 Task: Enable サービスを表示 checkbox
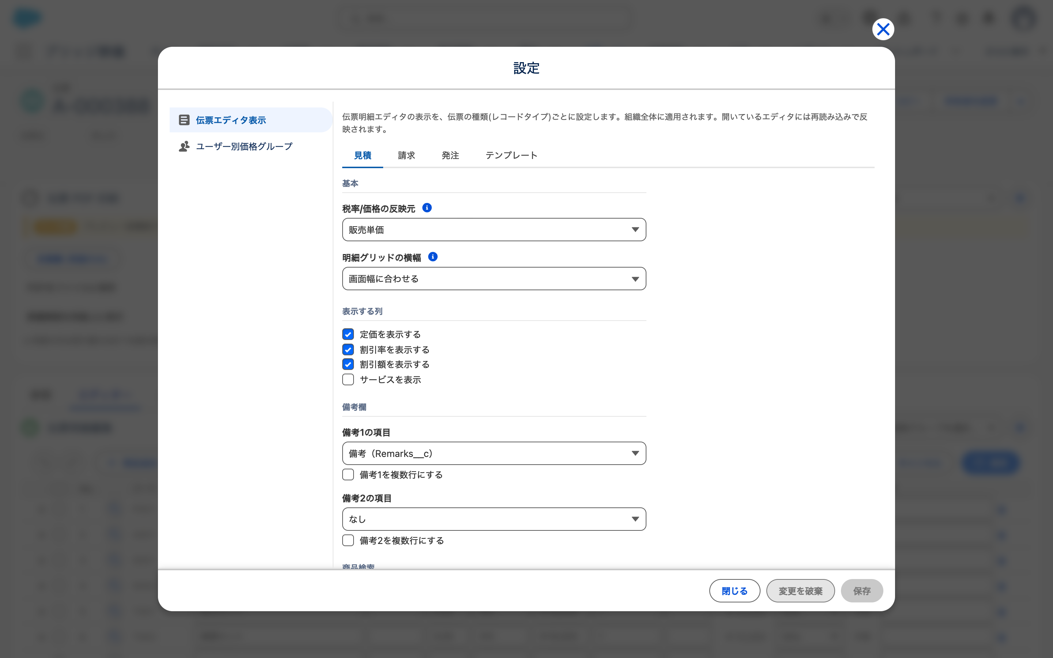tap(348, 379)
